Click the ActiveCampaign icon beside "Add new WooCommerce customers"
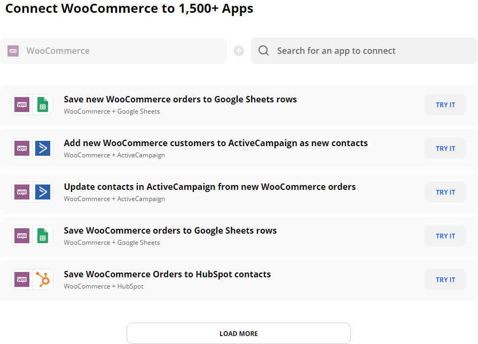Screen dimensions: 478x344 coord(43,148)
